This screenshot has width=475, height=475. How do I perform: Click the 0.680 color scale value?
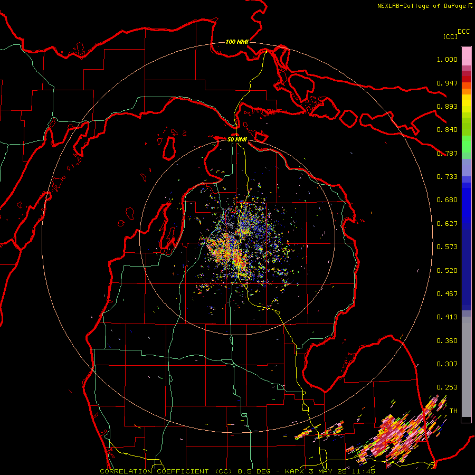(x=447, y=200)
